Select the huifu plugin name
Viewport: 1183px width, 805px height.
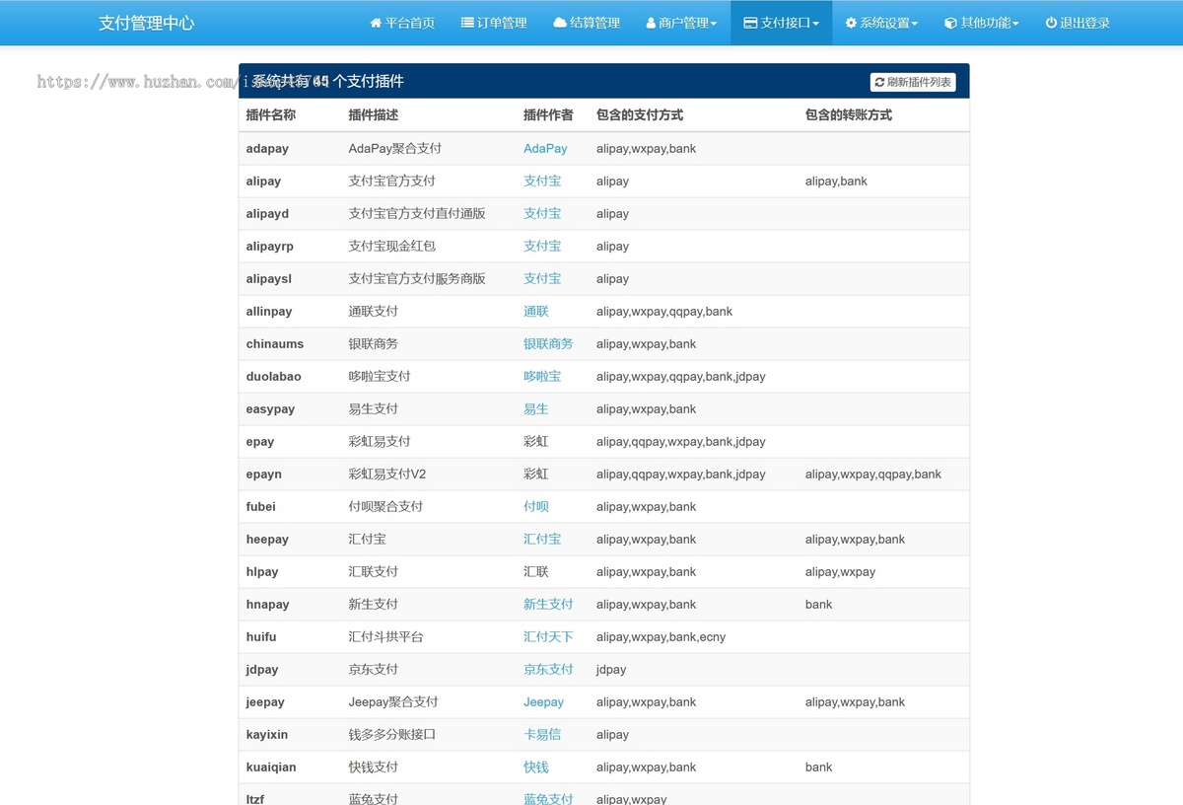click(261, 637)
